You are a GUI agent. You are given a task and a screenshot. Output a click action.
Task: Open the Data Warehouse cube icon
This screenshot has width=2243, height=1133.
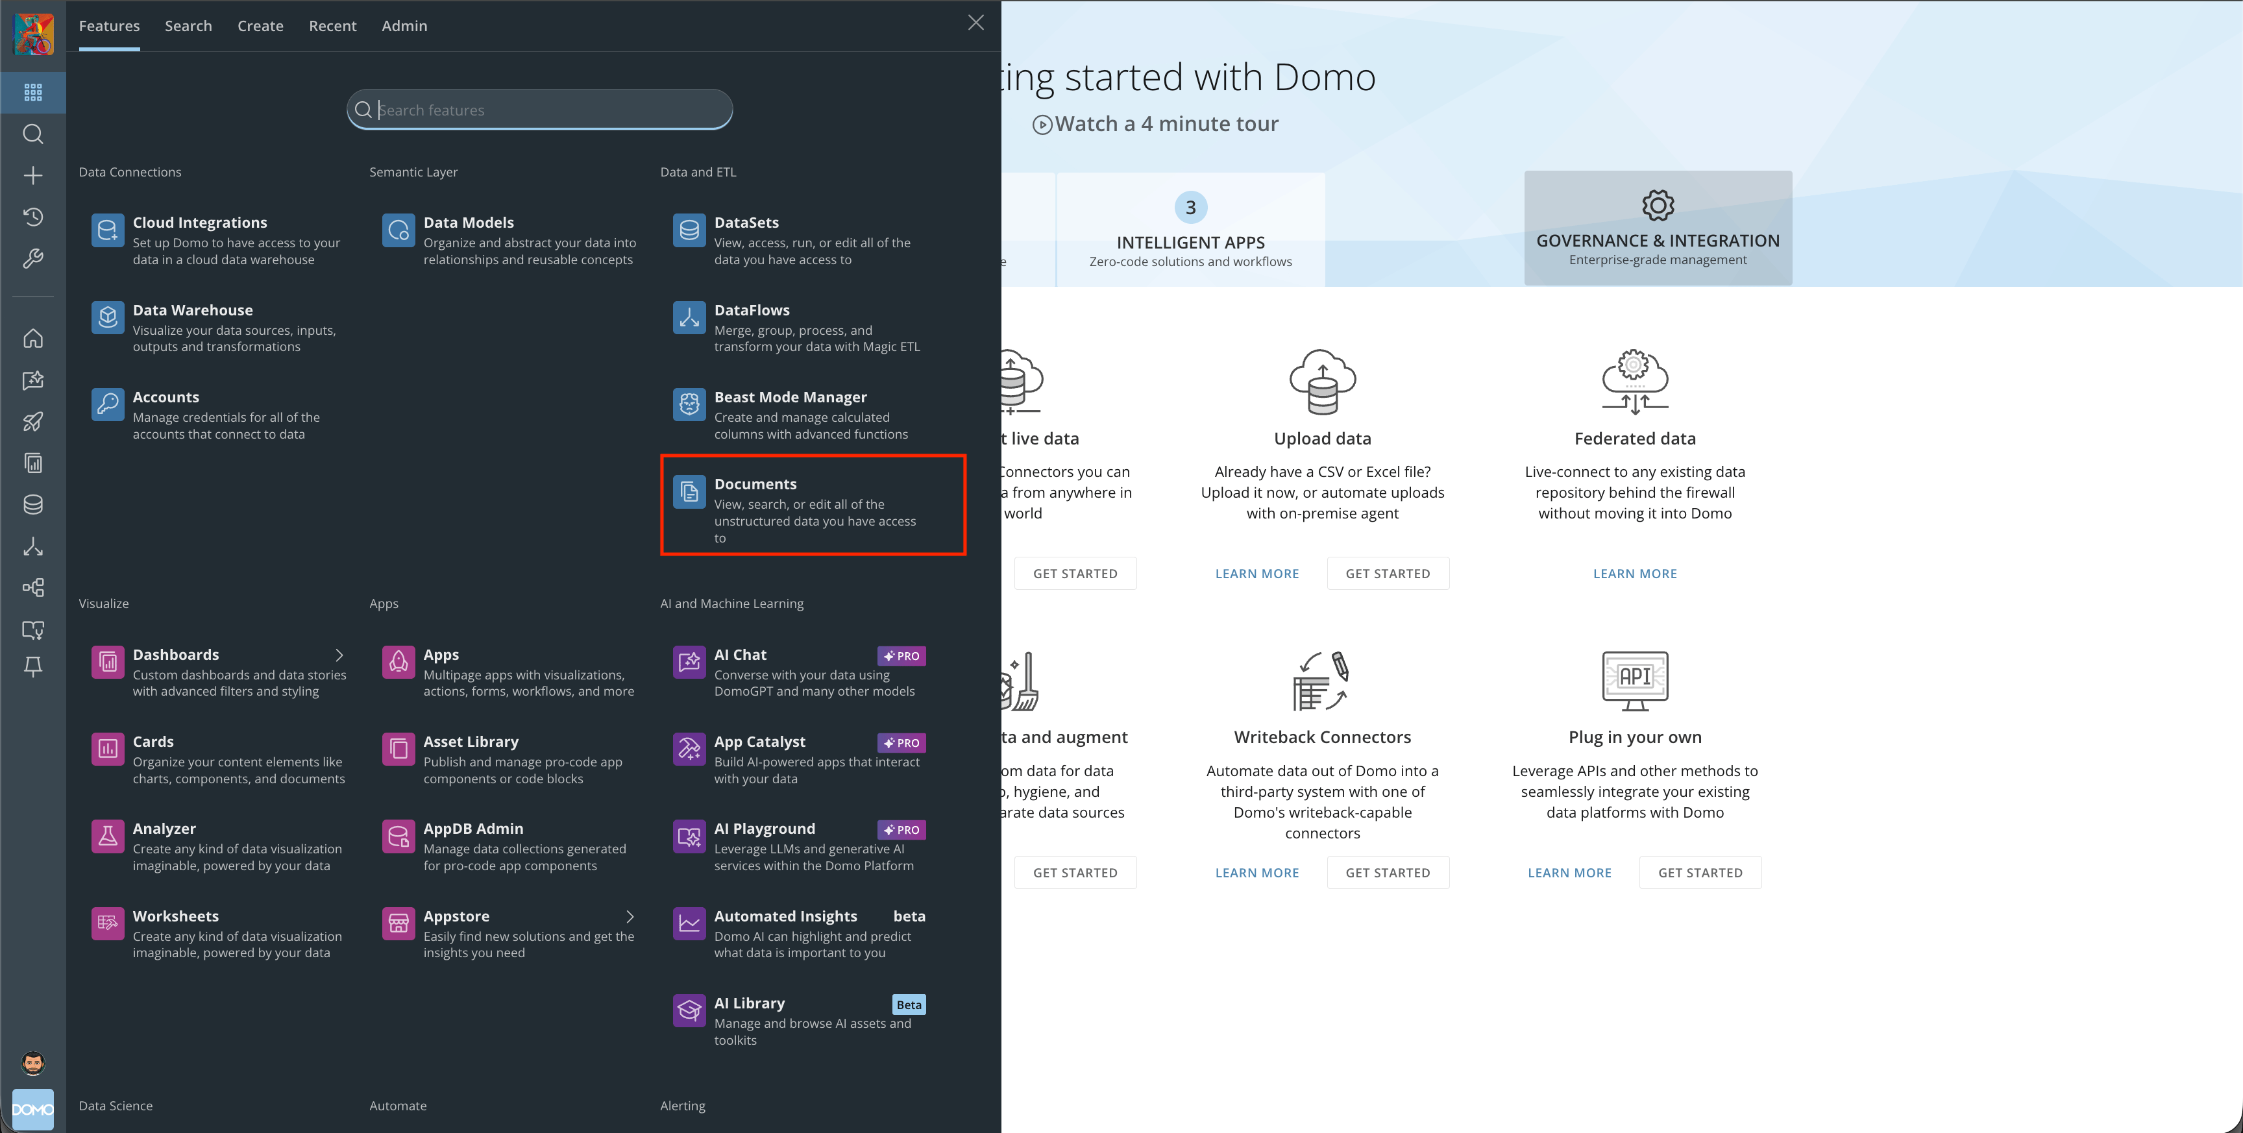pos(108,318)
